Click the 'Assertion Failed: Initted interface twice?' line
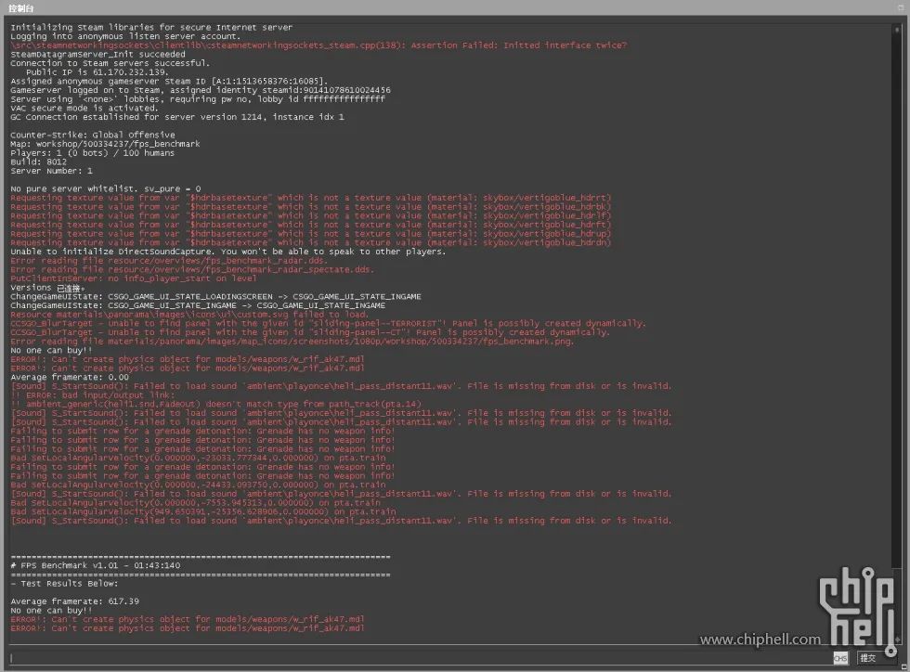This screenshot has height=672, width=910. point(318,45)
